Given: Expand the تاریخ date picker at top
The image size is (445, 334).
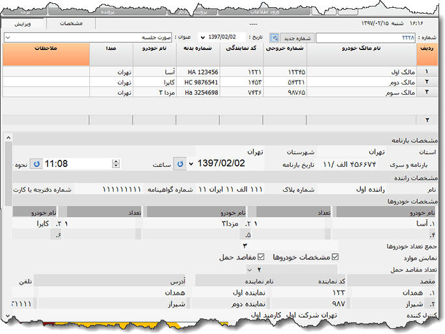Looking at the screenshot, I should (x=200, y=38).
